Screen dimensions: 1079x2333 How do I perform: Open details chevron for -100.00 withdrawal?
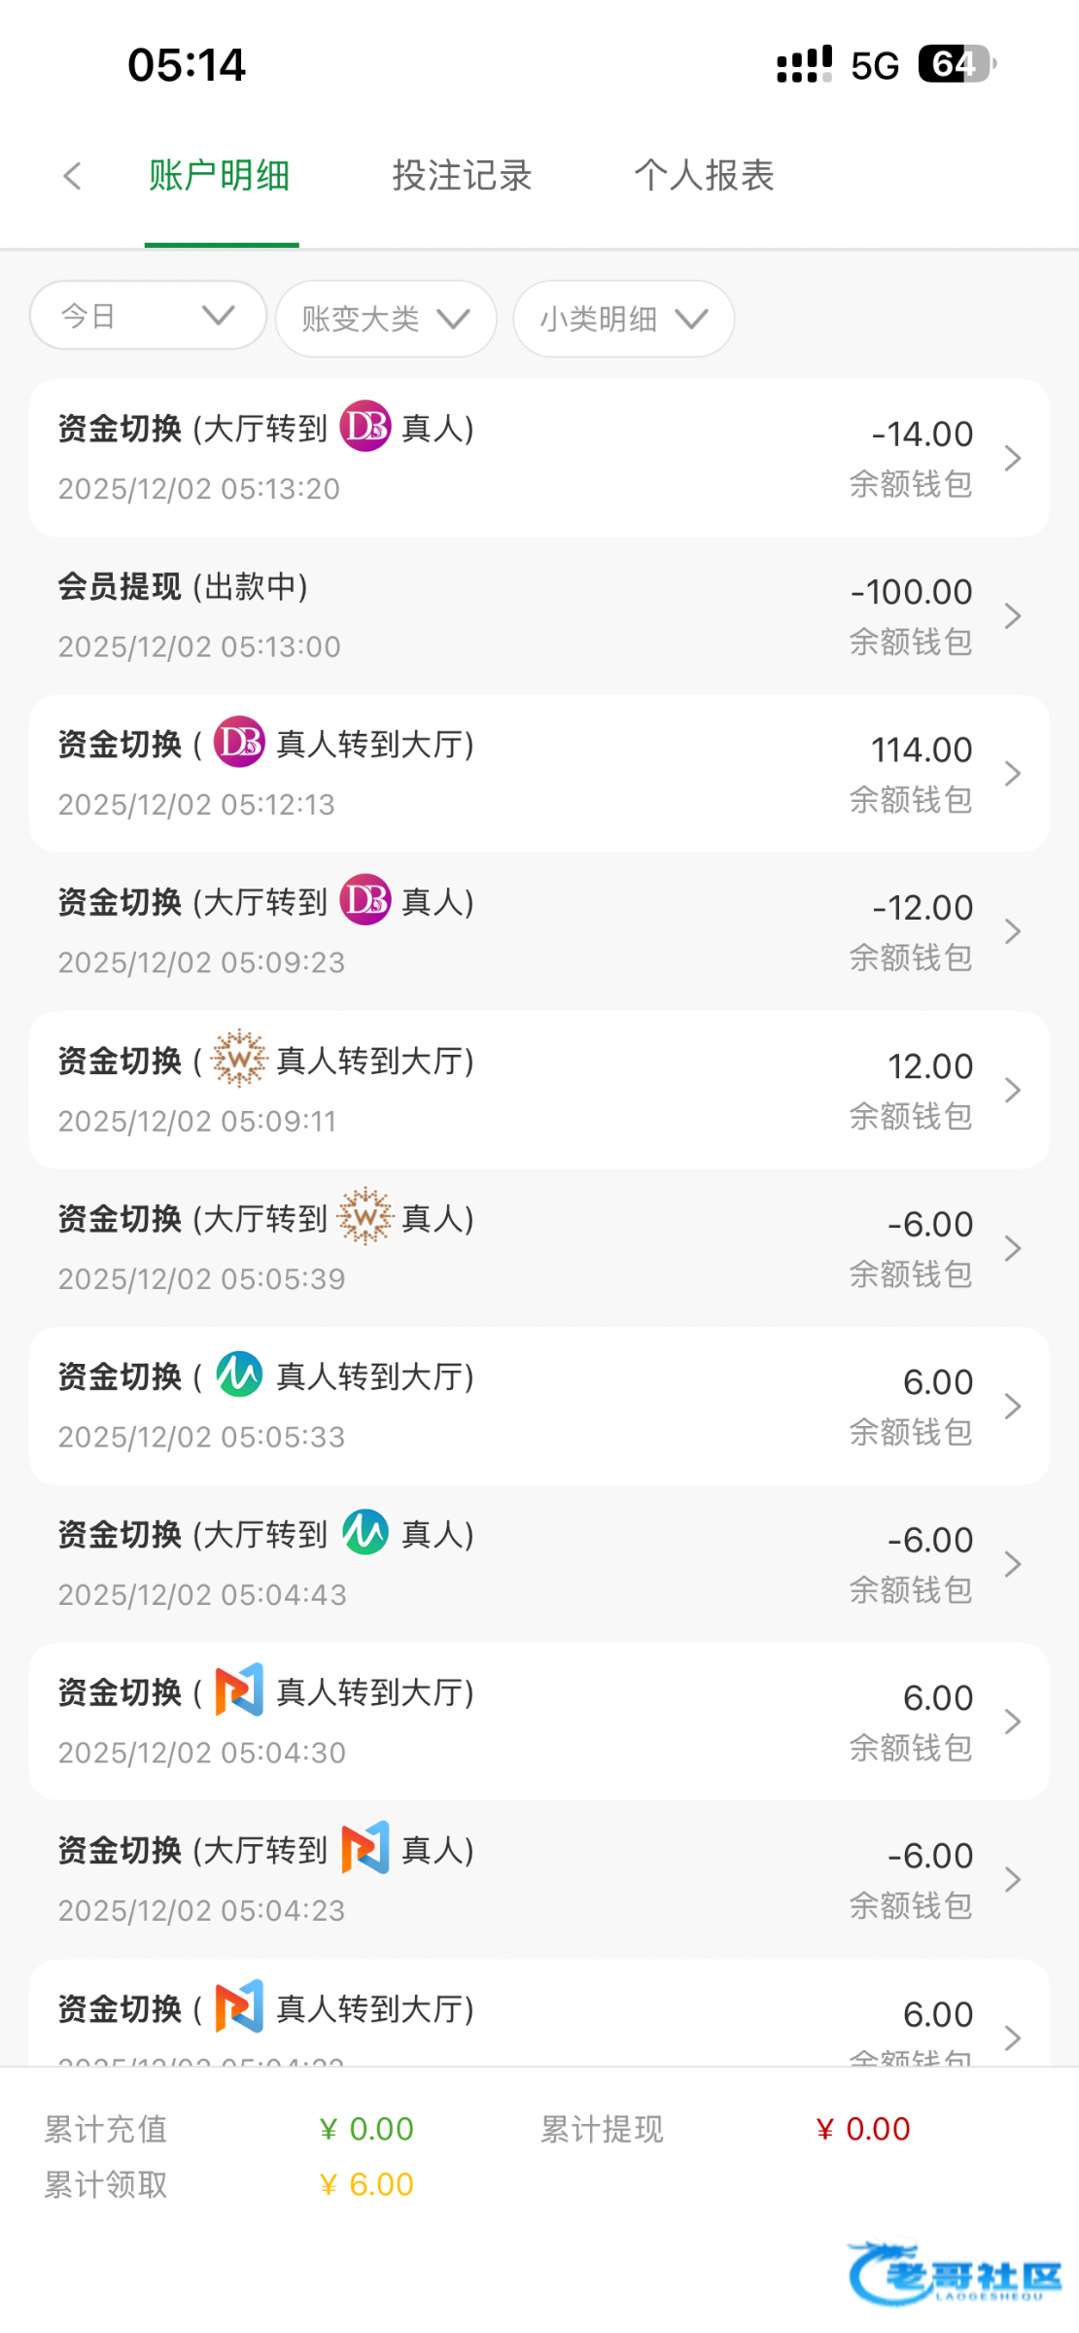(1012, 616)
